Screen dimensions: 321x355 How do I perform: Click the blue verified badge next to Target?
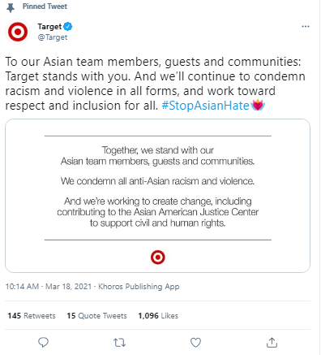click(68, 27)
